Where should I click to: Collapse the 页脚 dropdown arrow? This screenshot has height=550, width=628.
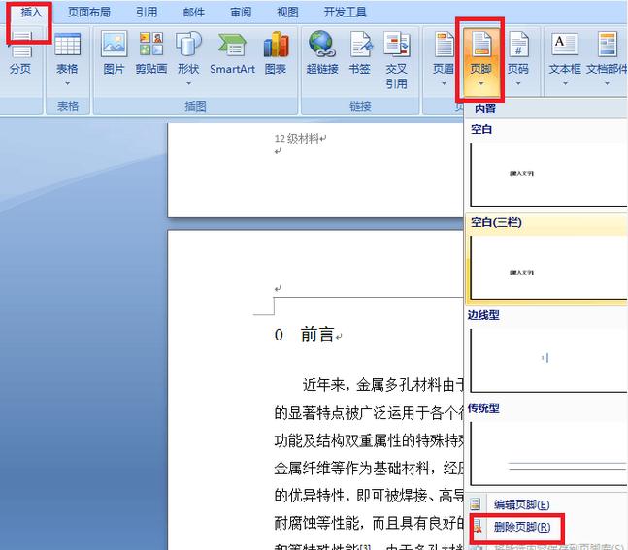(481, 83)
